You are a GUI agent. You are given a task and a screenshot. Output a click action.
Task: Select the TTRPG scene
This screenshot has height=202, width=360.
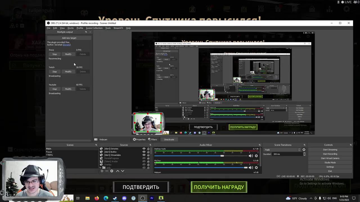tap(49, 155)
